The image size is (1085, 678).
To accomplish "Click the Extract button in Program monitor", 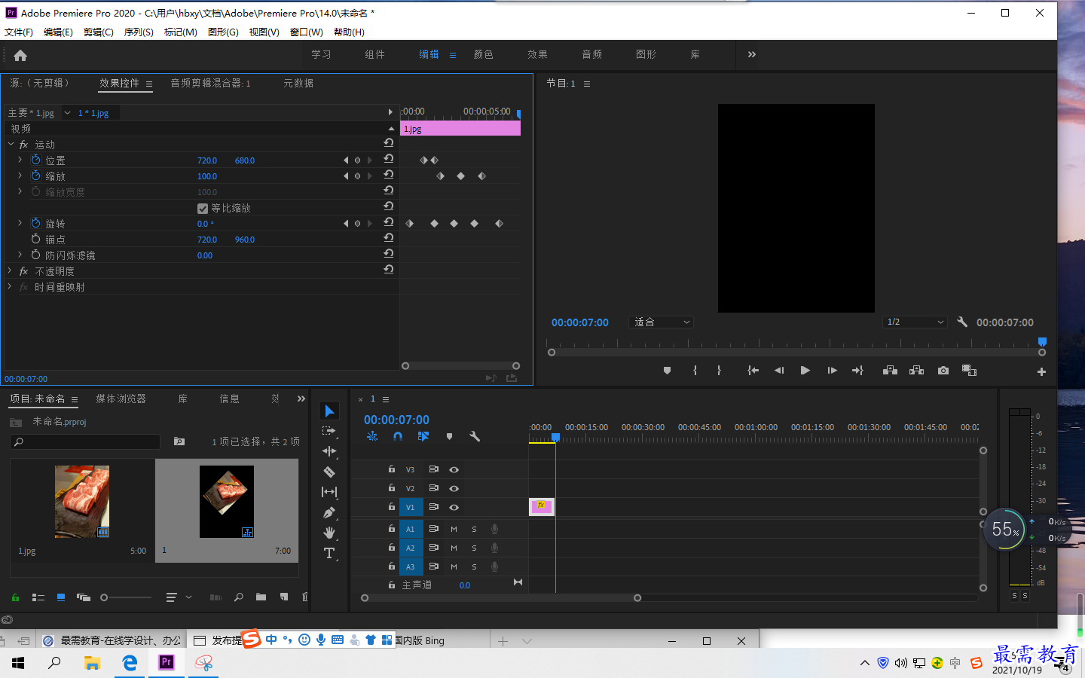I will 916,371.
